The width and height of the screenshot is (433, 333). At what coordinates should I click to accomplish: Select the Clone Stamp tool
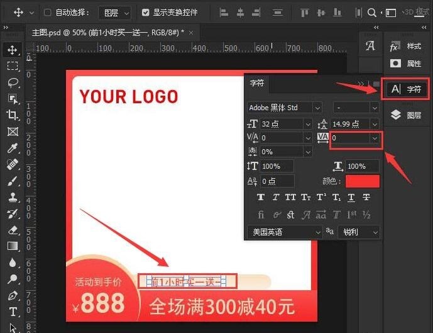pyautogui.click(x=13, y=197)
